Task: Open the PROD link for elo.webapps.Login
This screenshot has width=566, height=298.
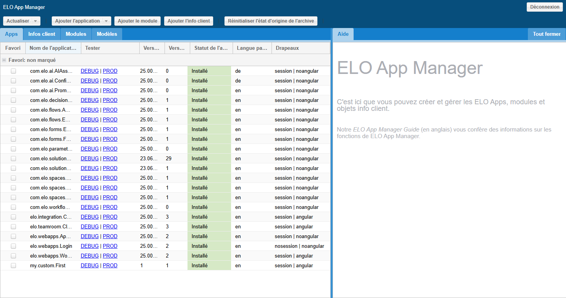Action: pos(110,246)
